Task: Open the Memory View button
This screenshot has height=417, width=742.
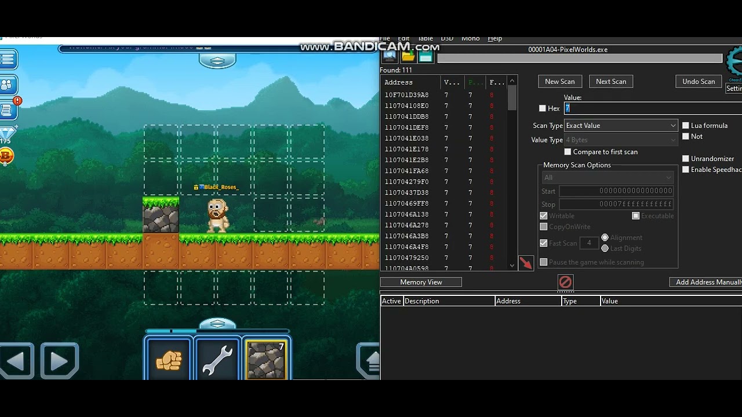Action: (x=421, y=282)
